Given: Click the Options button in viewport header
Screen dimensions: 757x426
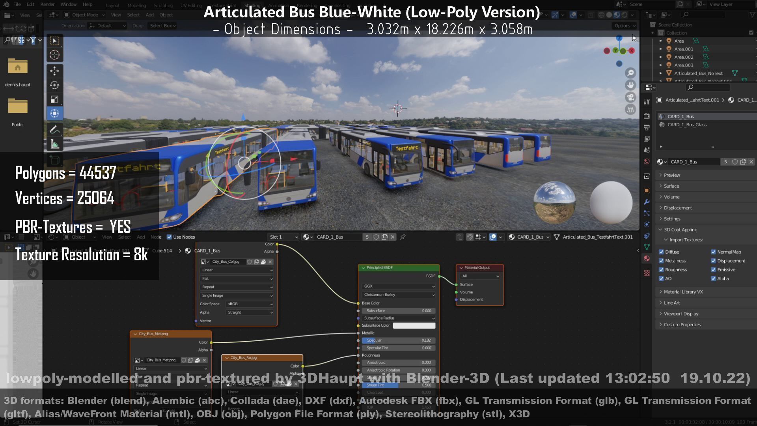Looking at the screenshot, I should pos(625,26).
